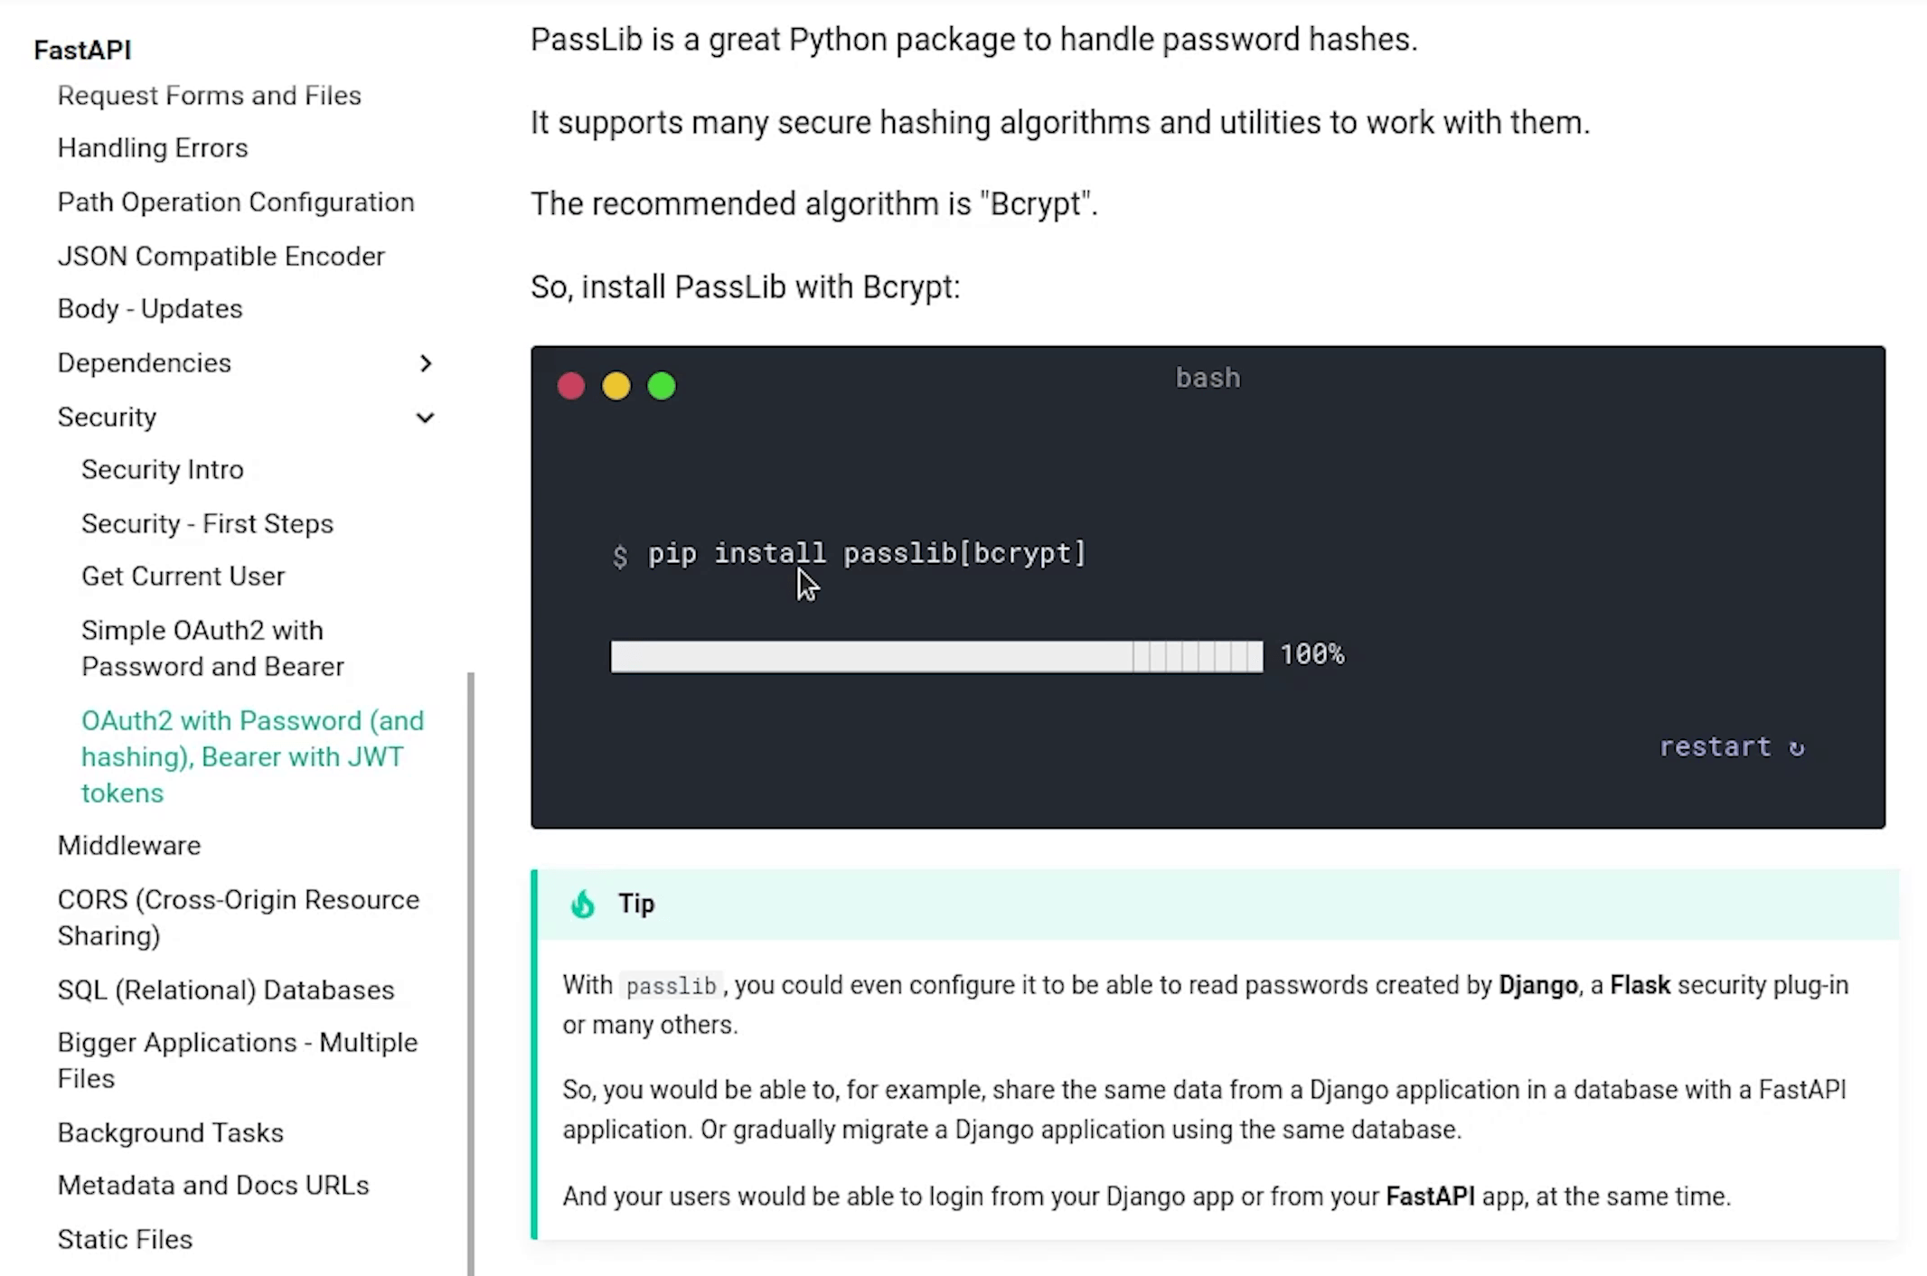Click the yellow terminal window dot
This screenshot has width=1927, height=1276.
(x=616, y=386)
